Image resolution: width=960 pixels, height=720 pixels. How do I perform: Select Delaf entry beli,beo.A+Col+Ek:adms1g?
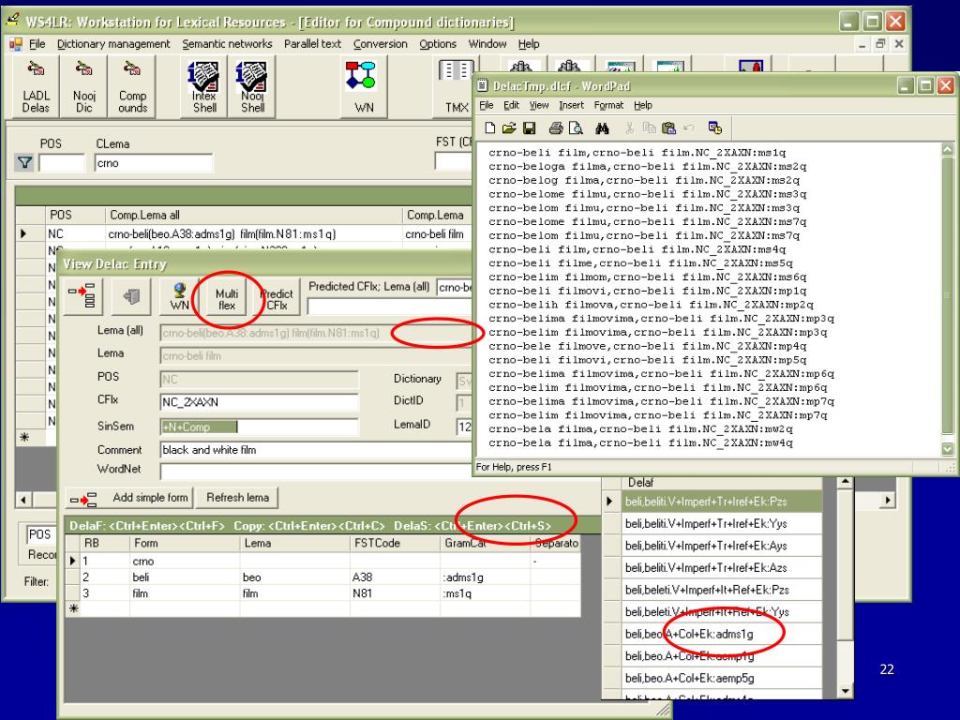[x=721, y=635]
